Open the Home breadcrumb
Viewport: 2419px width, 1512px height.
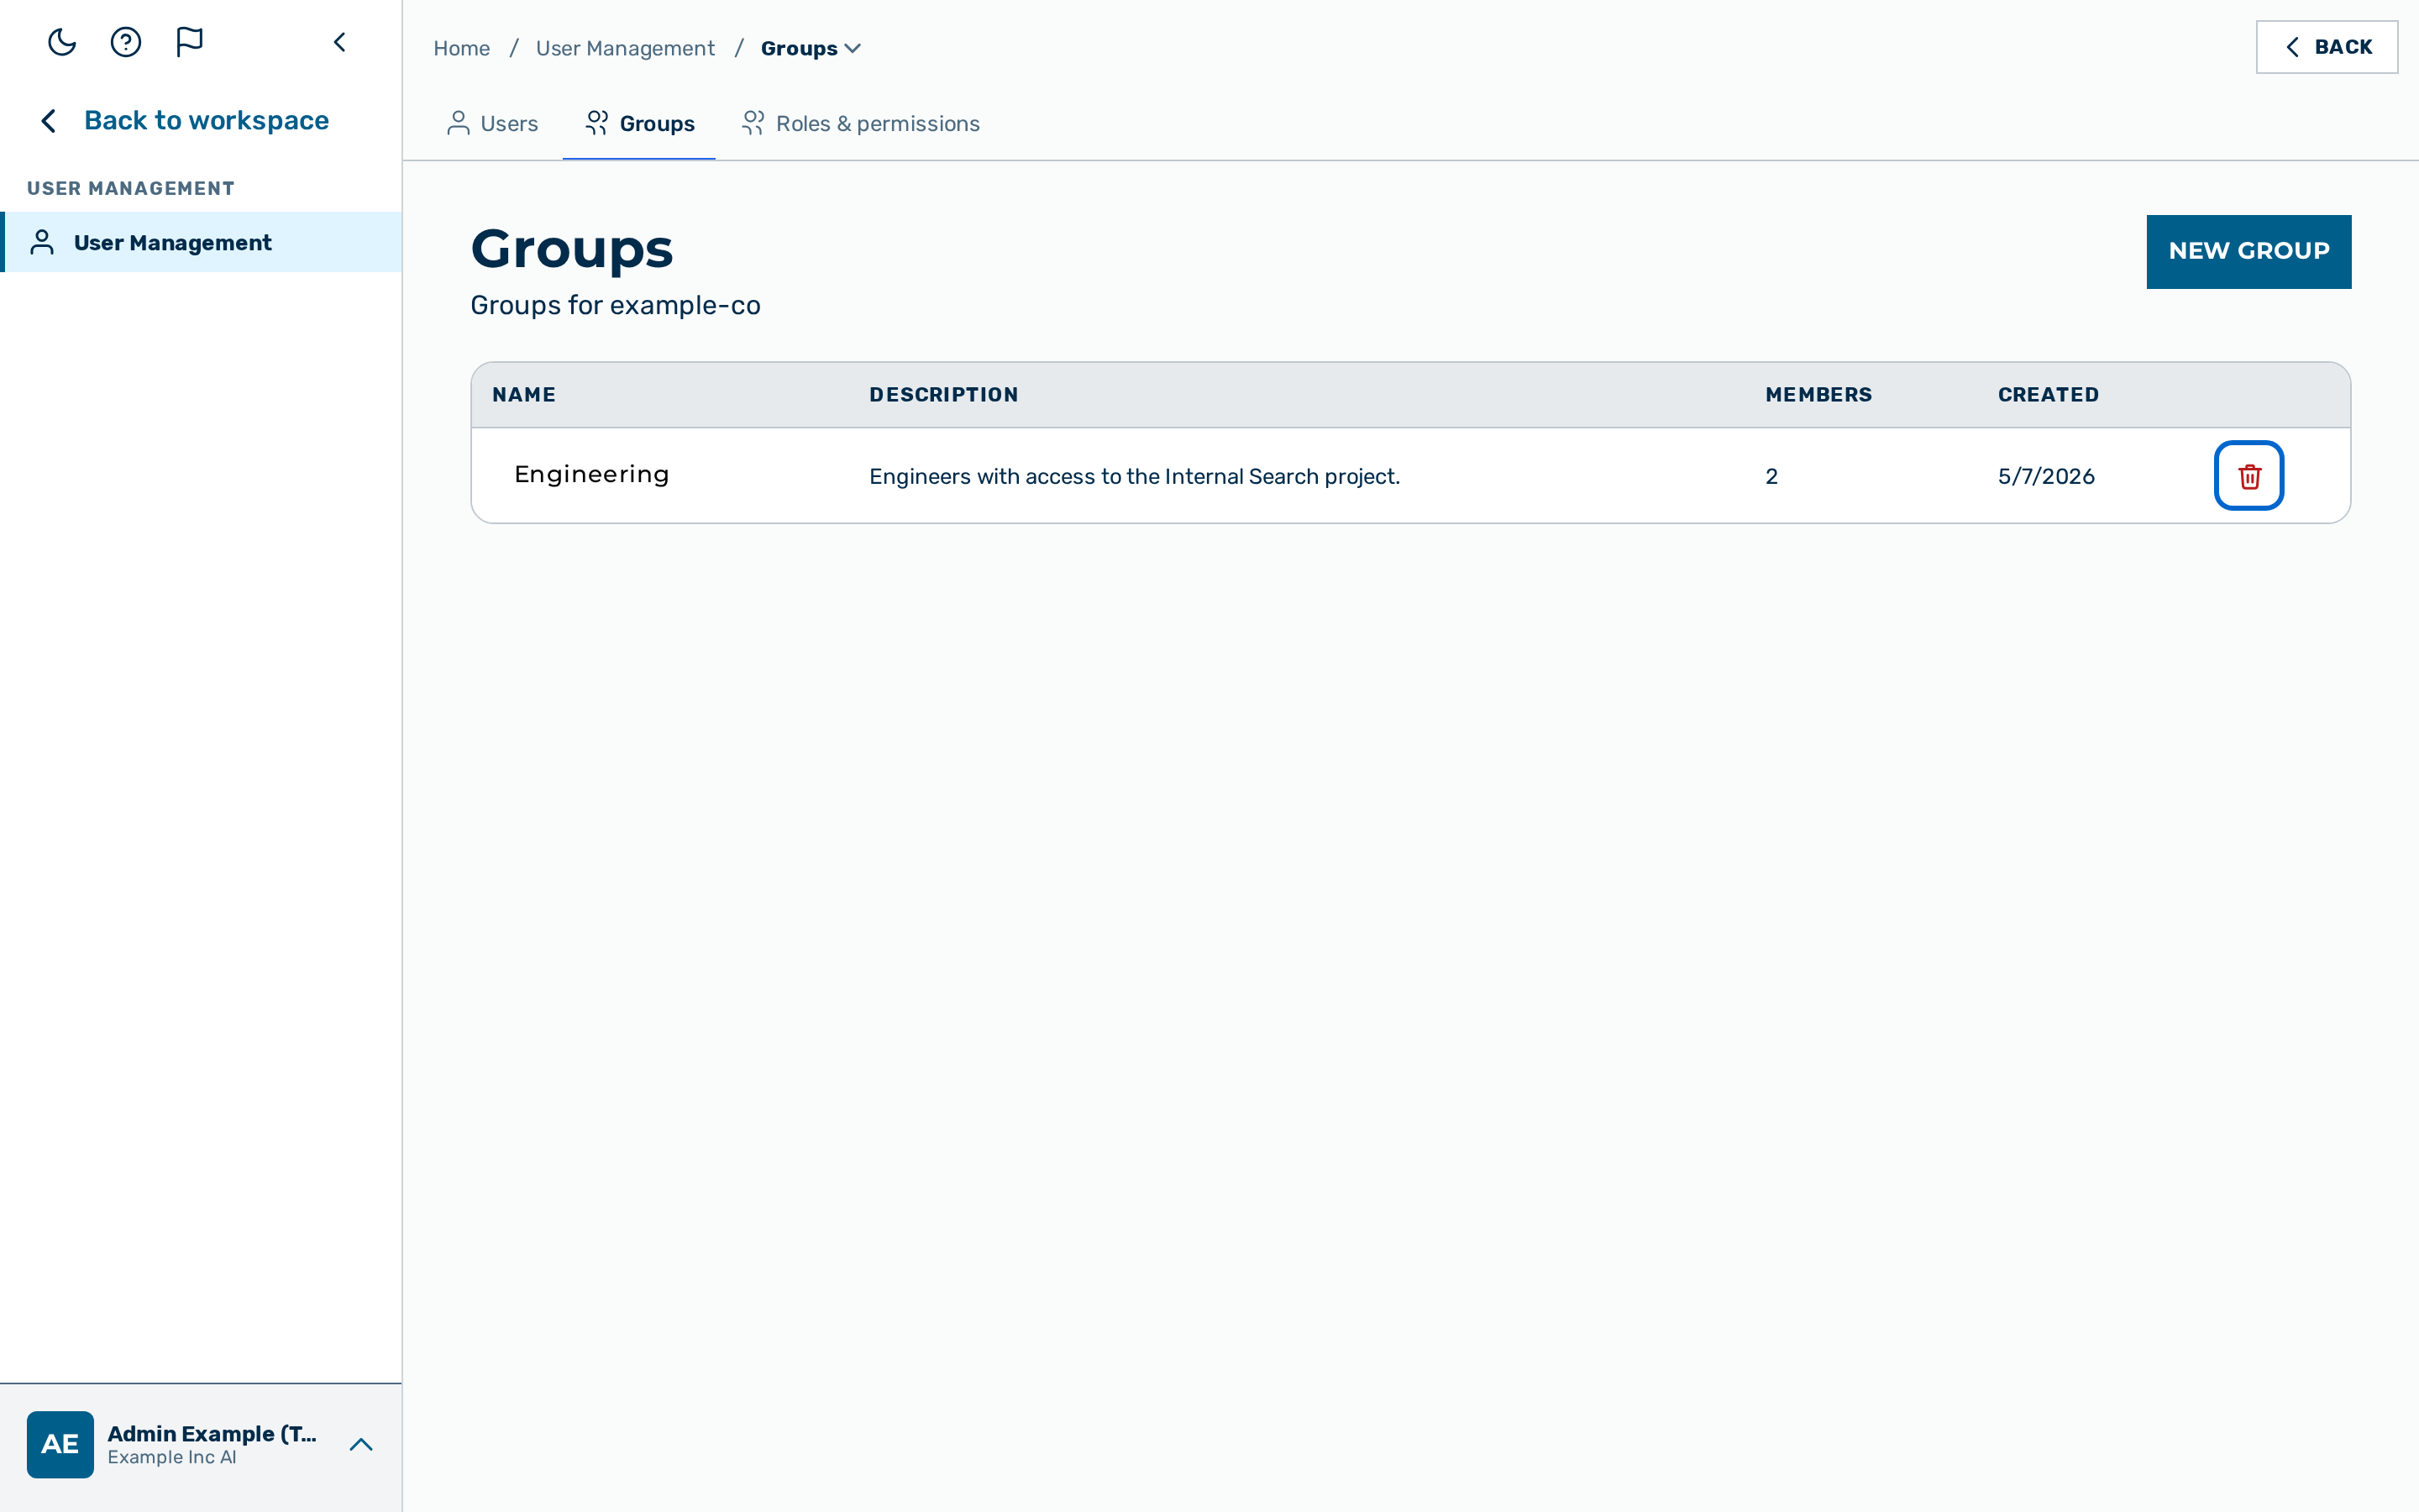(462, 48)
